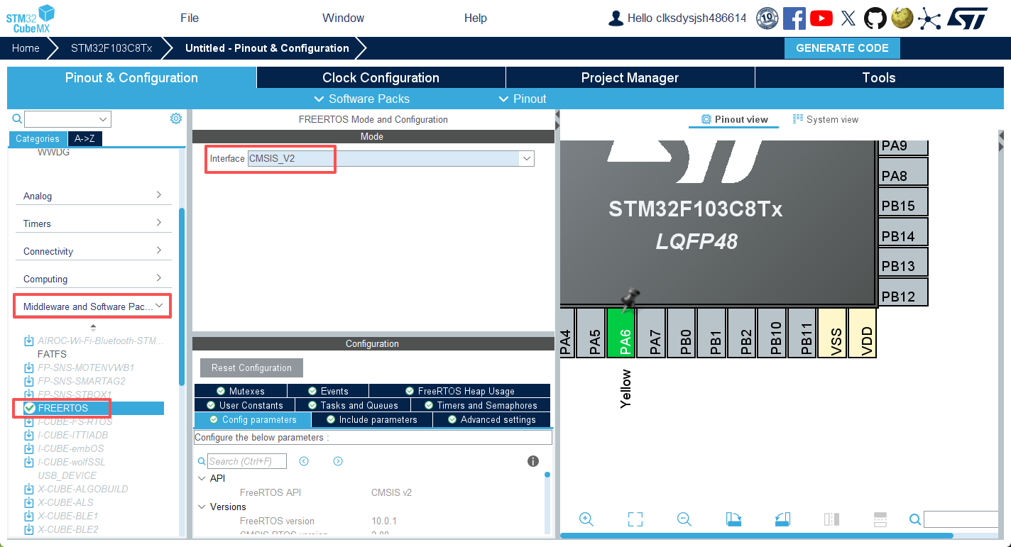
Task: Switch to the Tools tab
Action: pyautogui.click(x=879, y=77)
